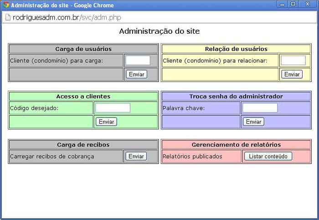Select the 'Palavra chave' text field
Screen dimensions: 319x220
[x=260, y=108]
